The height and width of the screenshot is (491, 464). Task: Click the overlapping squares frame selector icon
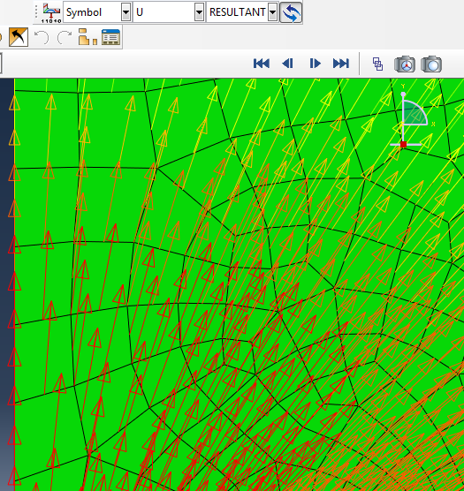(x=377, y=64)
